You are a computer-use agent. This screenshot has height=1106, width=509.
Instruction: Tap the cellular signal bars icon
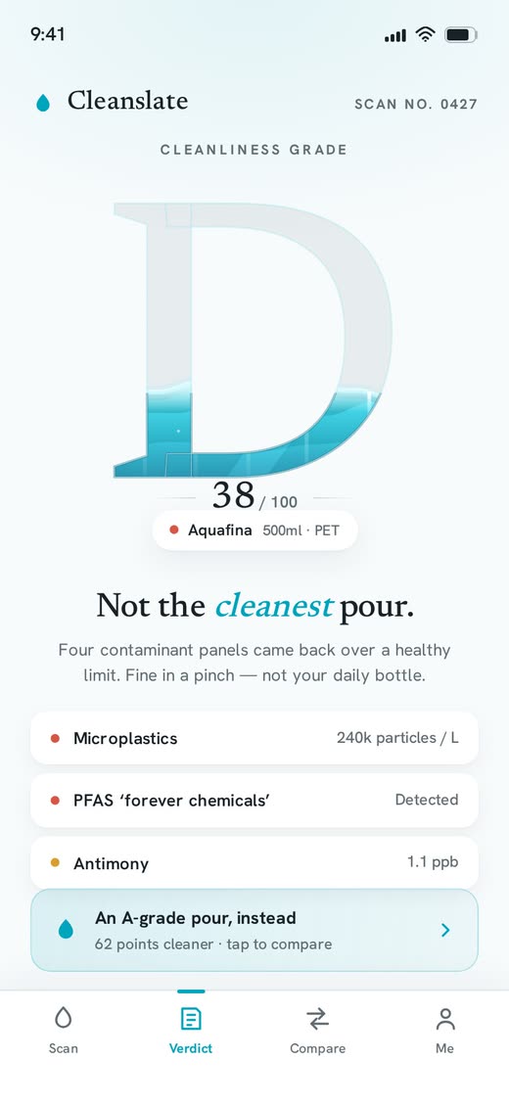[x=395, y=35]
